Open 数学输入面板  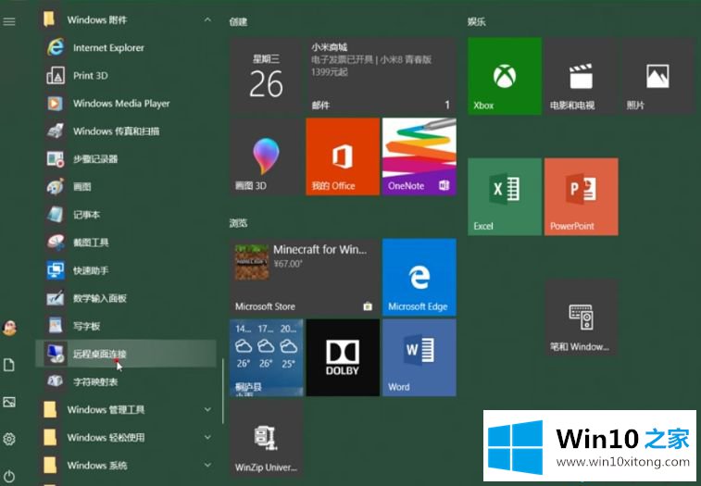coord(125,298)
